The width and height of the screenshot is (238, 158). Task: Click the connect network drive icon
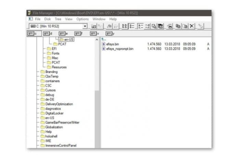click(94, 26)
